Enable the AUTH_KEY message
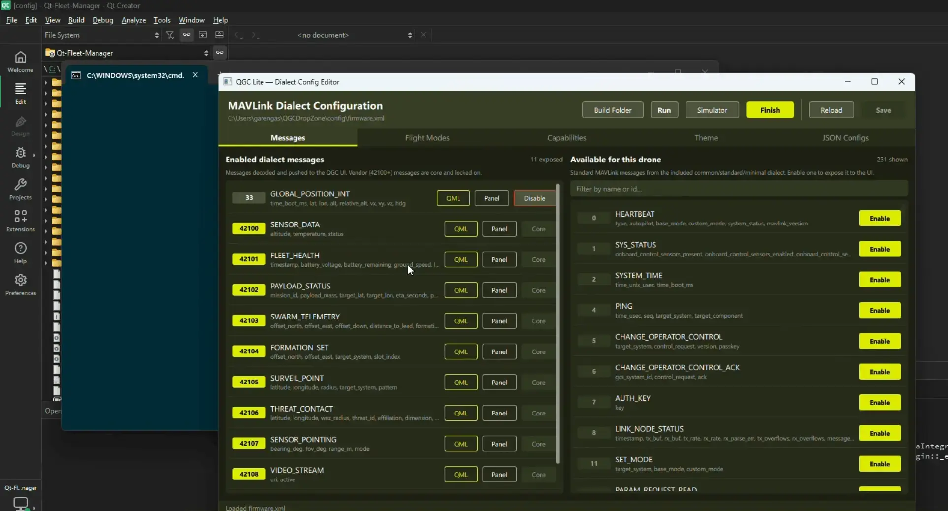Viewport: 948px width, 511px height. click(x=880, y=402)
